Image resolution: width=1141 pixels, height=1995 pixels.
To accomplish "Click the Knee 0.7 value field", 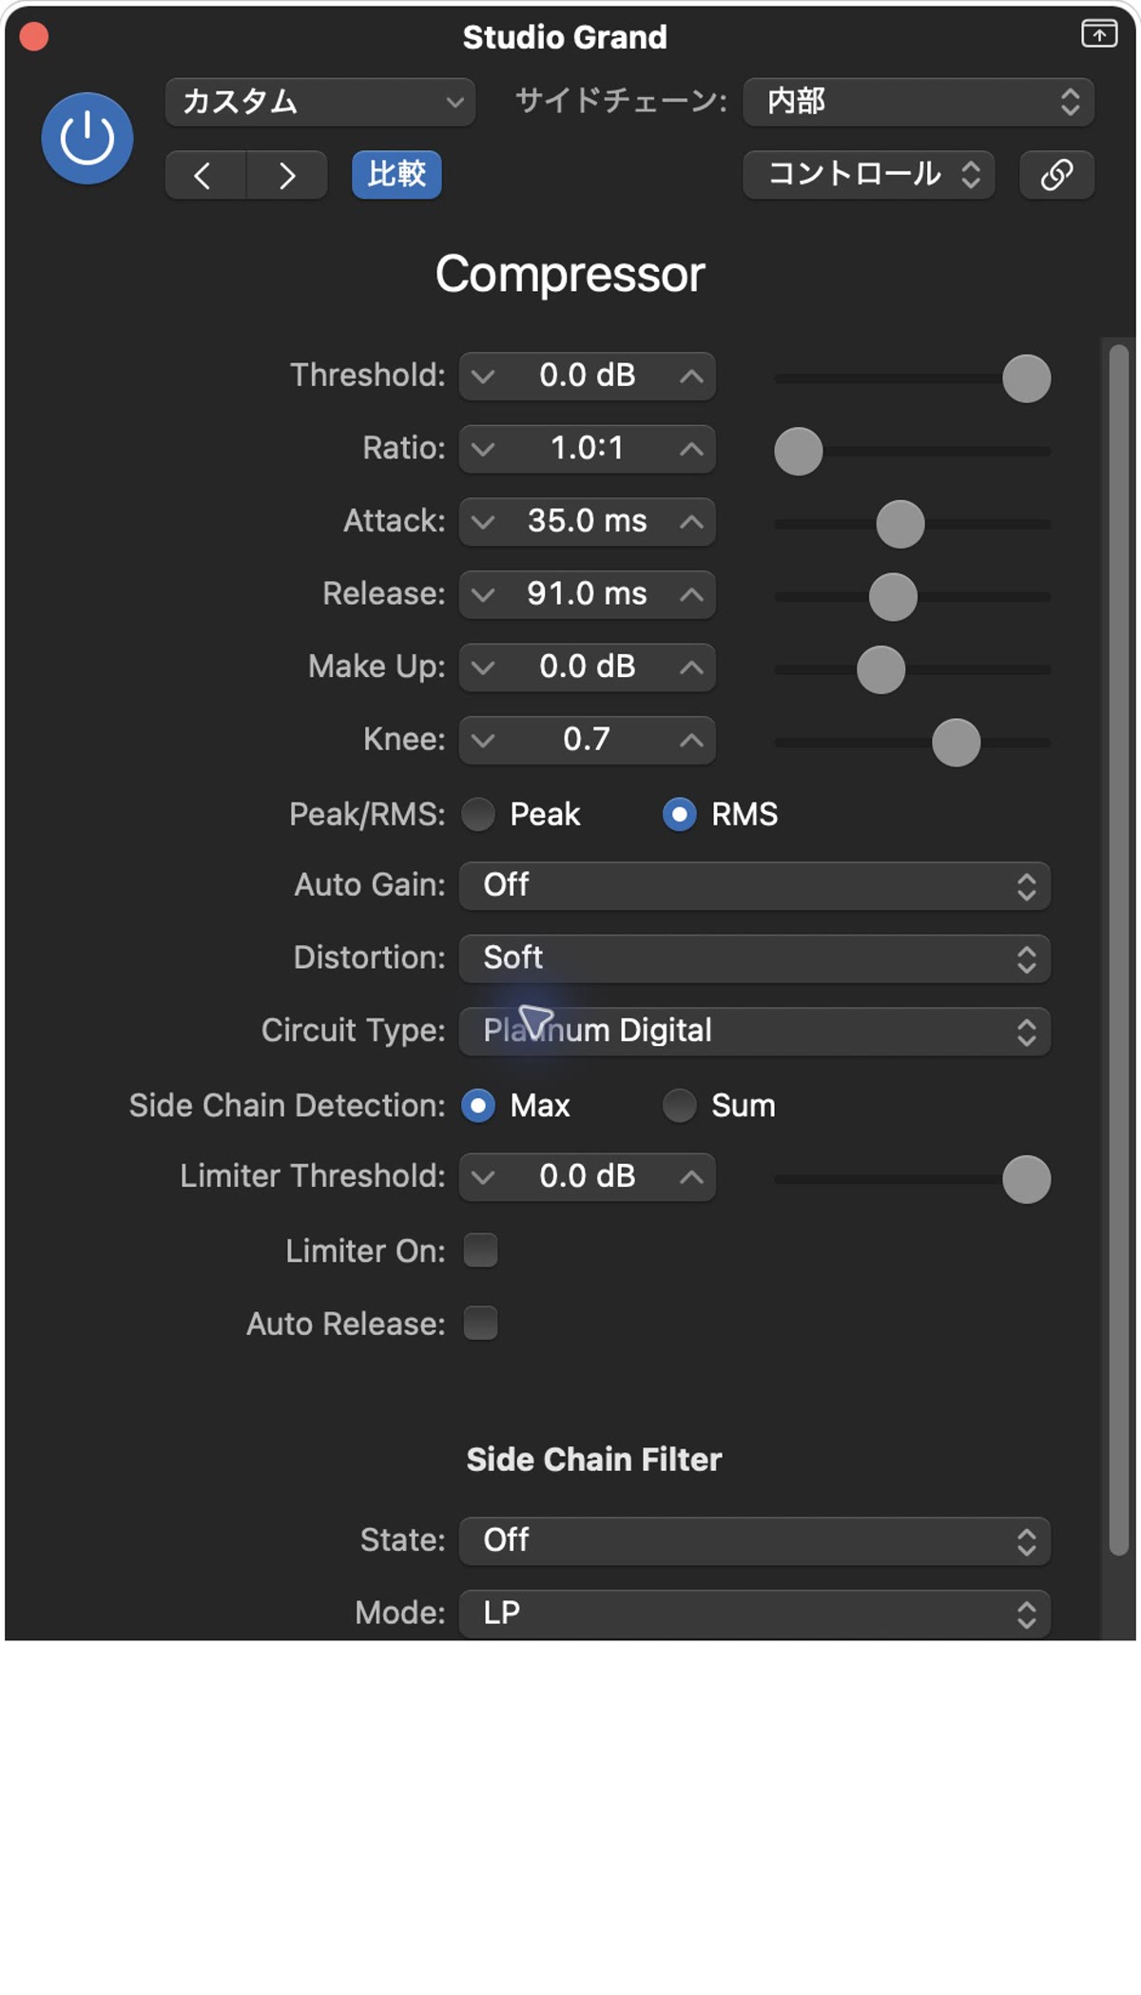I will 588,741.
